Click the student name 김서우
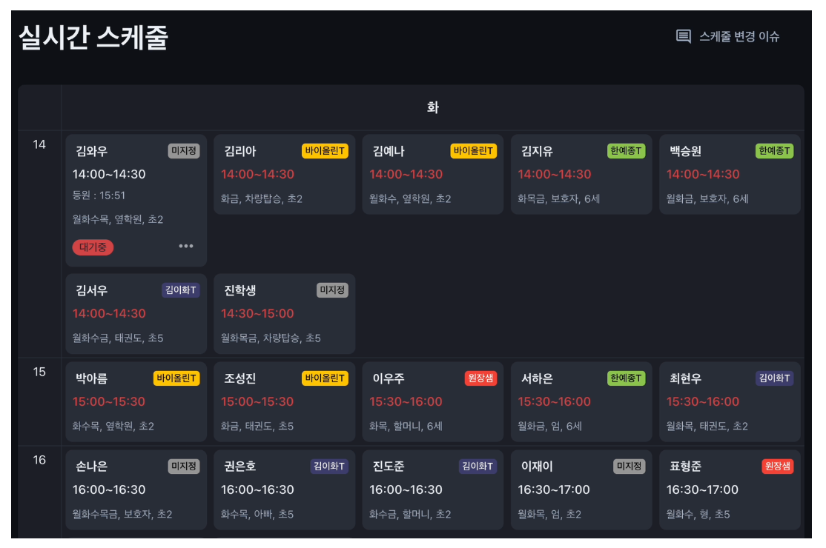This screenshot has height=548, width=826. (92, 290)
